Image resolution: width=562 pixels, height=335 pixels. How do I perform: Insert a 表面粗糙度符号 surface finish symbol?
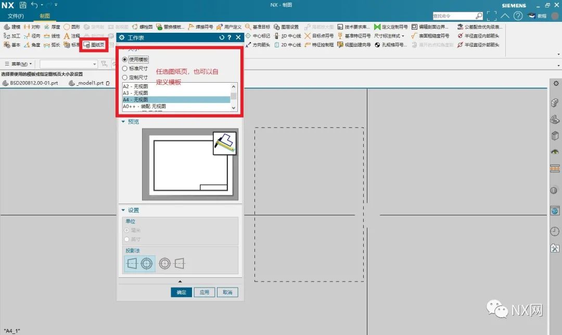430,36
